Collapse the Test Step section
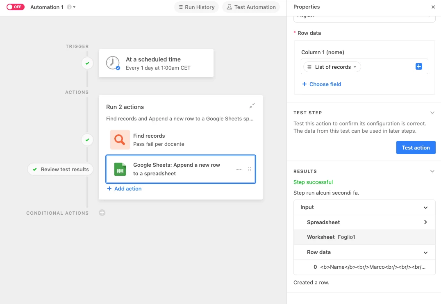Viewport: 441px width, 304px height. [432, 113]
